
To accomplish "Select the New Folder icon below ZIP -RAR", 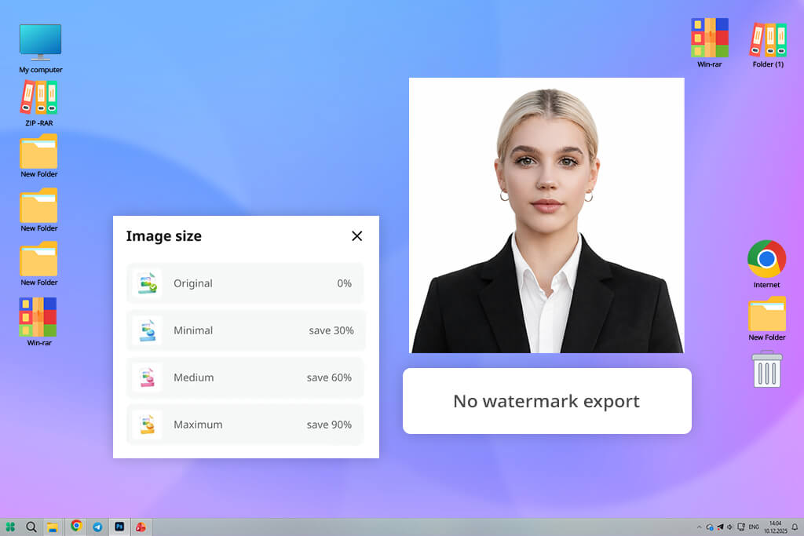I will 39,156.
